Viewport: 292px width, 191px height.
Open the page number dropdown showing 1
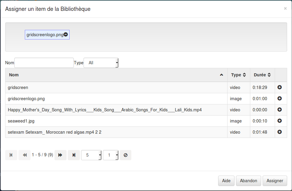coord(110,155)
